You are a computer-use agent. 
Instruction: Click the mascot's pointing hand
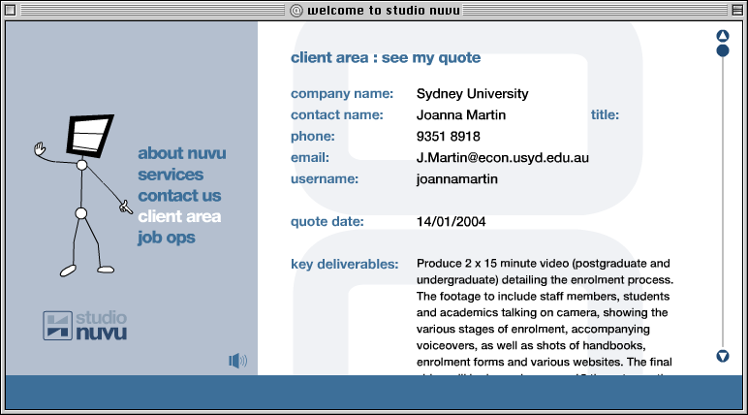[x=123, y=206]
